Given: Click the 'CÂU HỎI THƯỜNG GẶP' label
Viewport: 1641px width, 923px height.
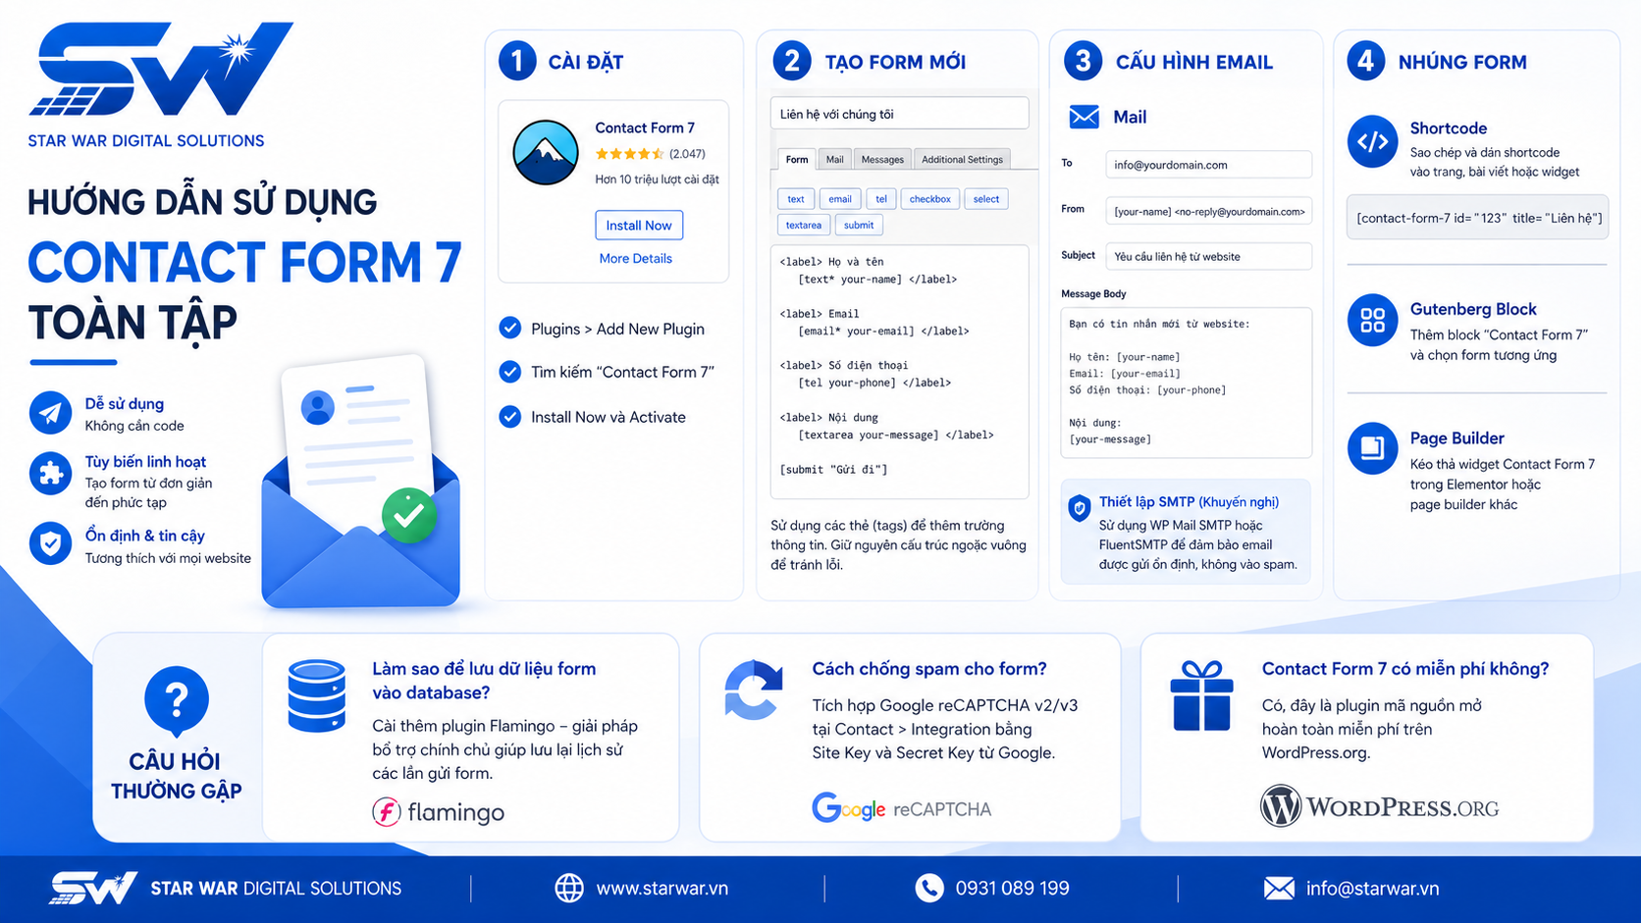Looking at the screenshot, I should (x=177, y=776).
